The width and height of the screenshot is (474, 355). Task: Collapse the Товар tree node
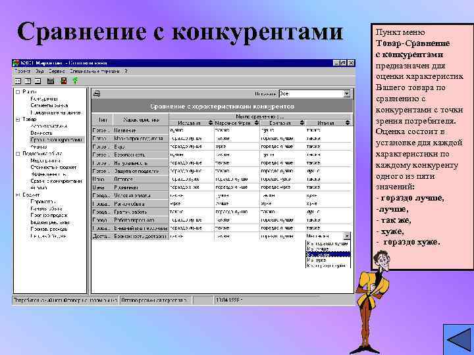[18, 119]
